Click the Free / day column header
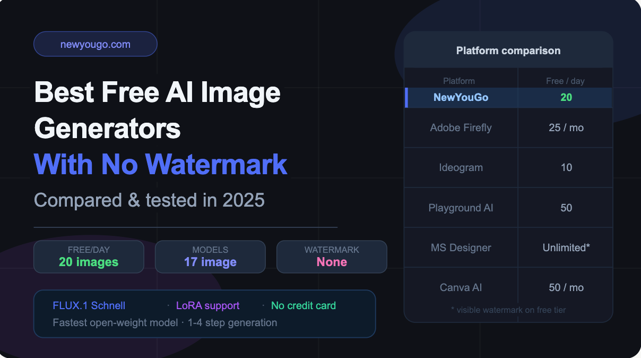Viewport: 641px width, 358px height. tap(565, 81)
